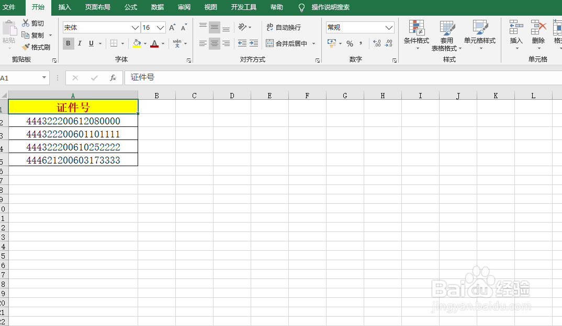Click the text orientation icon
562x326 pixels.
point(242,27)
